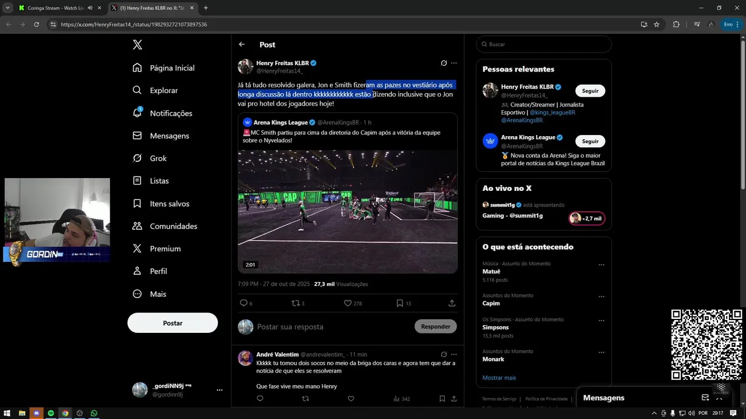Open Notificações
This screenshot has height=419, width=746.
click(163, 113)
